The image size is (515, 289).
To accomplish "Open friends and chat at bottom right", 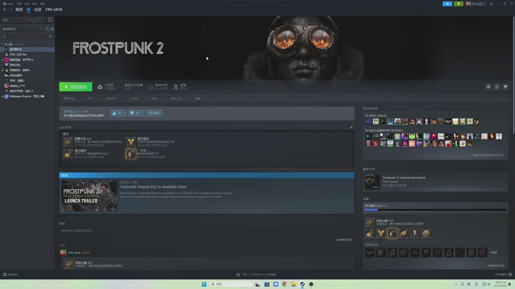I will point(503,275).
